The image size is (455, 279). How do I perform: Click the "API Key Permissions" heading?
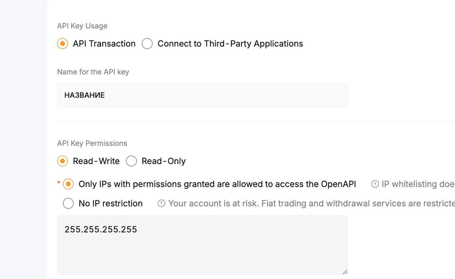(x=92, y=143)
